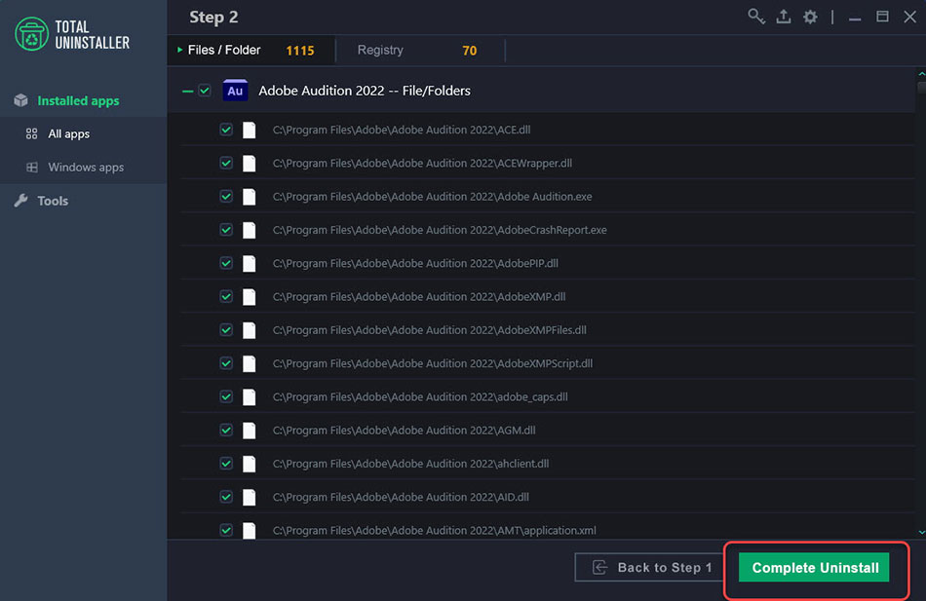Viewport: 926px width, 601px height.
Task: Select the ahclient.dll path text
Action: pos(410,464)
